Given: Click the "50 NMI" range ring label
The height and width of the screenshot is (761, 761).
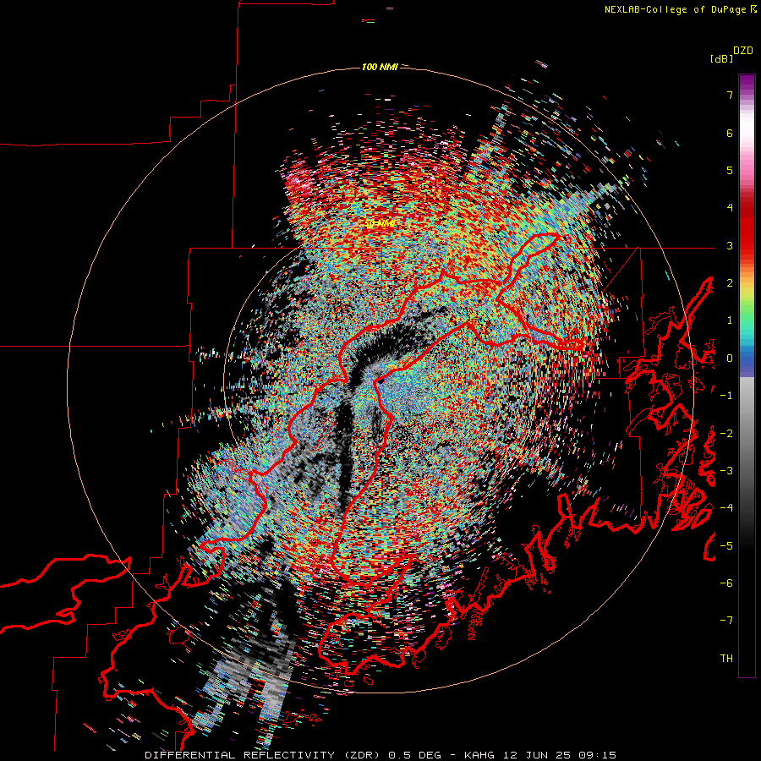Looking at the screenshot, I should pos(380,224).
